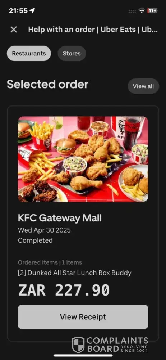Image resolution: width=166 pixels, height=360 pixels.
Task: Tap the Dunked All Star Lunch Box Buddy item
Action: click(x=74, y=273)
